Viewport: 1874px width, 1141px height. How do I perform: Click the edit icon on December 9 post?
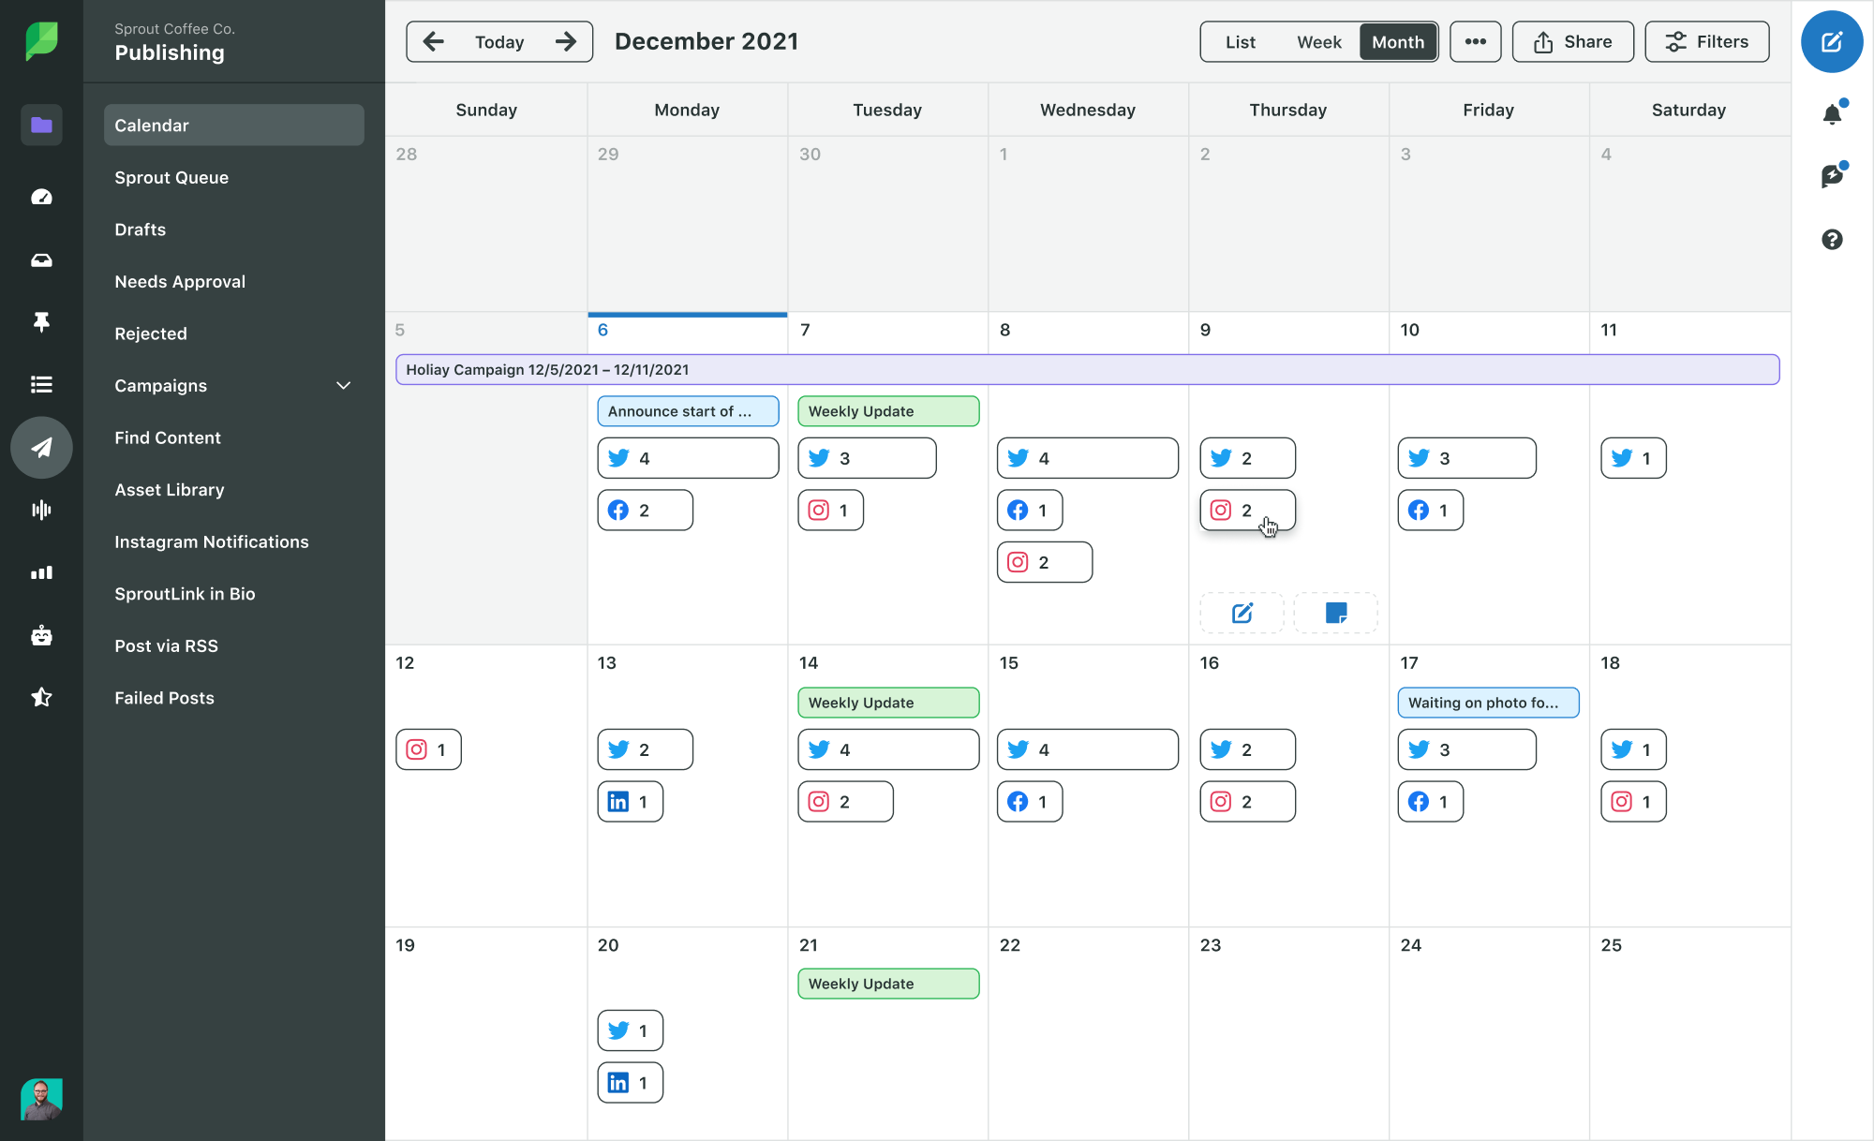[1241, 614]
